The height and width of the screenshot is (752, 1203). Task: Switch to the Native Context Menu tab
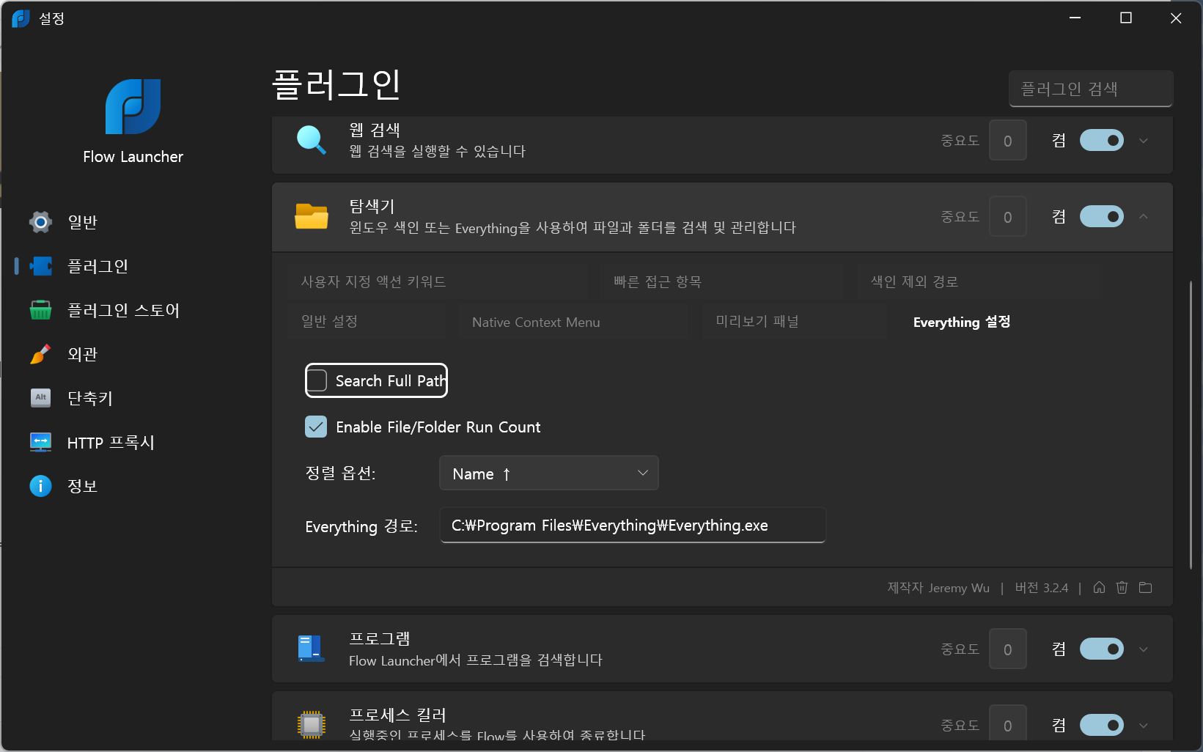[x=536, y=322]
